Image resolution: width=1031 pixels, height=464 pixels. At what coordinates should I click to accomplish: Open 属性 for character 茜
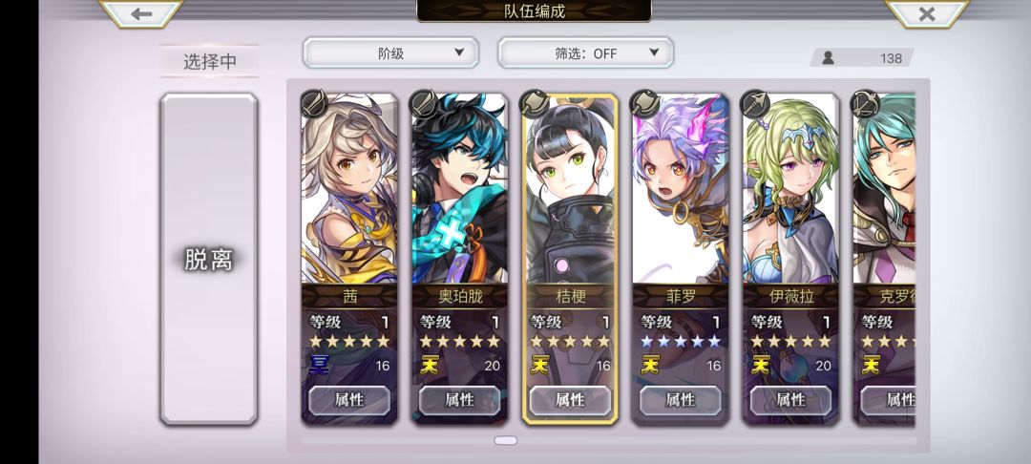pos(349,400)
